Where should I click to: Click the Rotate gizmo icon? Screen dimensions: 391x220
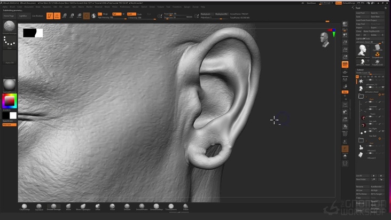[79, 16]
